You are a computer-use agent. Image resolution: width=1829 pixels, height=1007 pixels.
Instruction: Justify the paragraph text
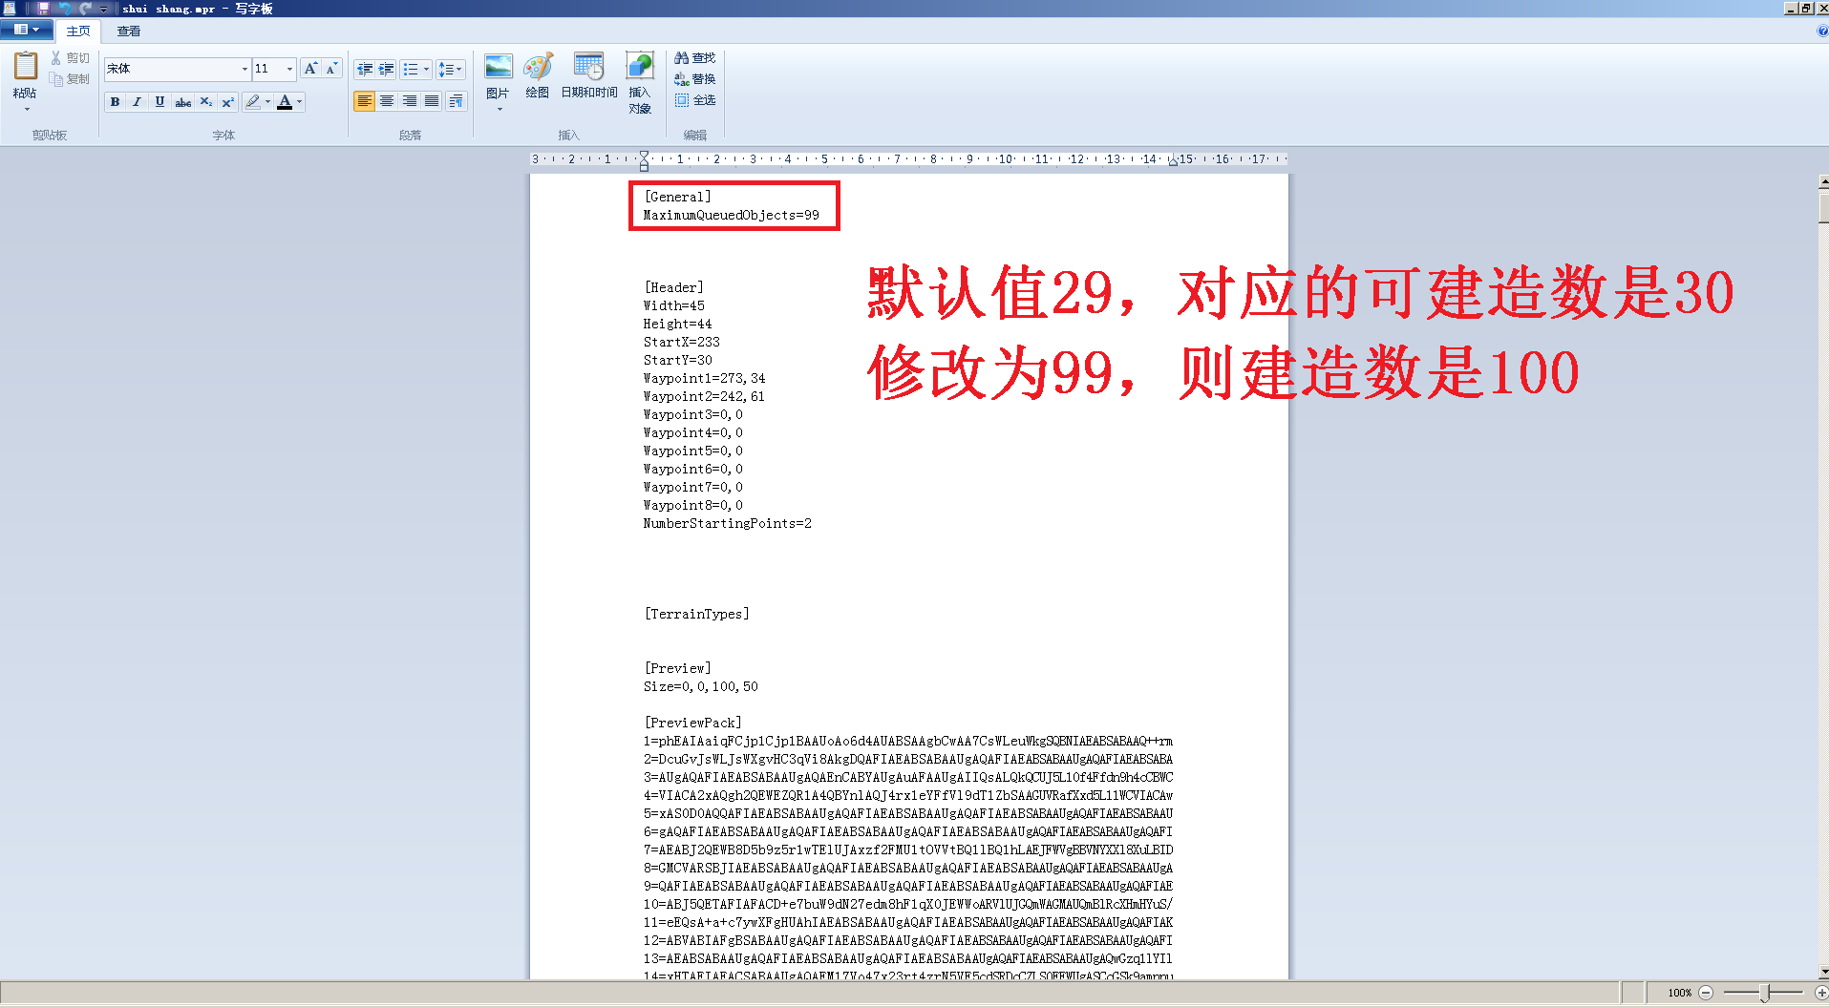[x=432, y=101]
